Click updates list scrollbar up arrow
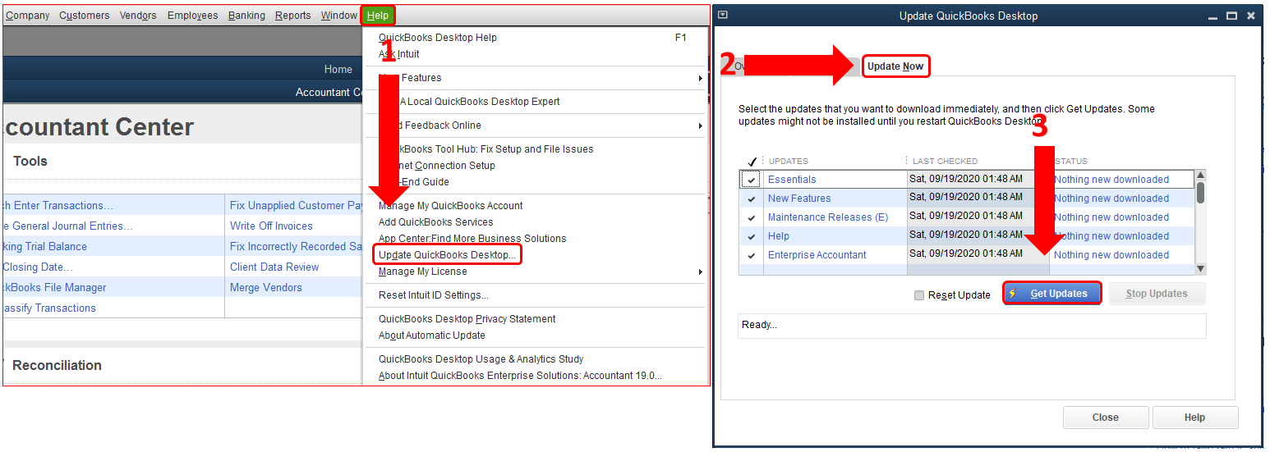The height and width of the screenshot is (452, 1270). pos(1200,175)
